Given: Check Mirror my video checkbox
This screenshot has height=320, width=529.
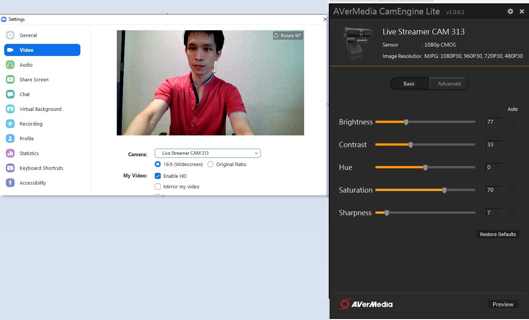Looking at the screenshot, I should click(158, 186).
